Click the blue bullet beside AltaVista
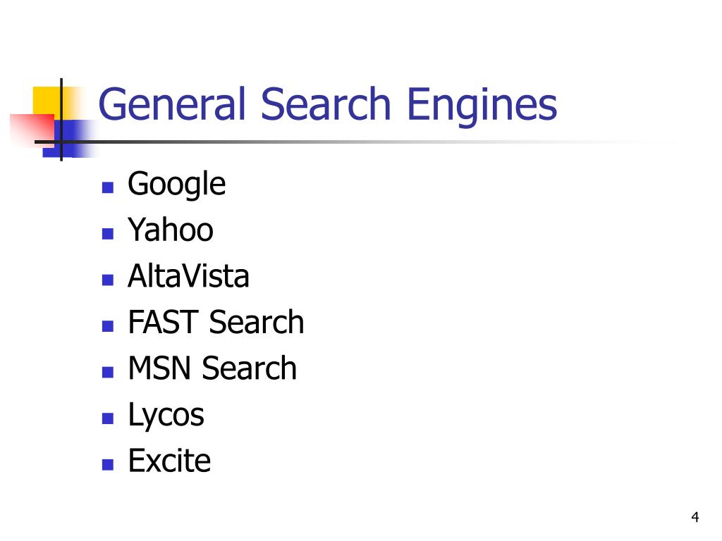 click(108, 280)
